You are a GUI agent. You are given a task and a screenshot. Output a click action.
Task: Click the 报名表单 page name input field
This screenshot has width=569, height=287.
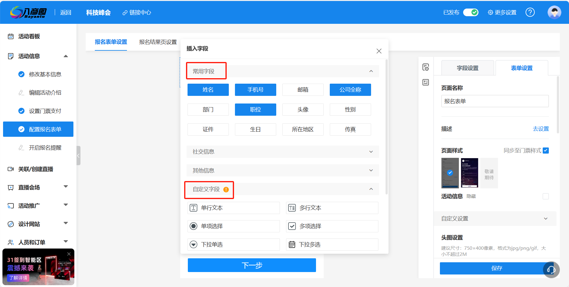[495, 101]
